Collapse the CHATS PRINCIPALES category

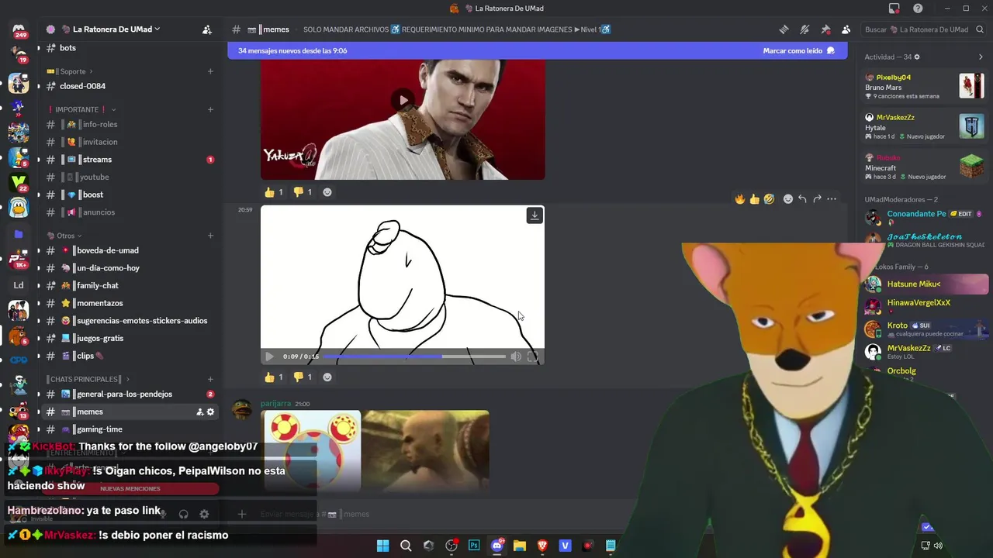point(88,379)
